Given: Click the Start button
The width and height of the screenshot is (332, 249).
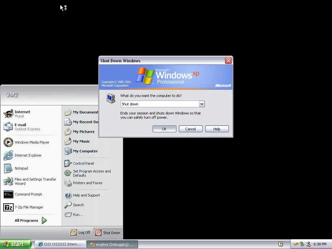Looking at the screenshot, I should pyautogui.click(x=16, y=244).
